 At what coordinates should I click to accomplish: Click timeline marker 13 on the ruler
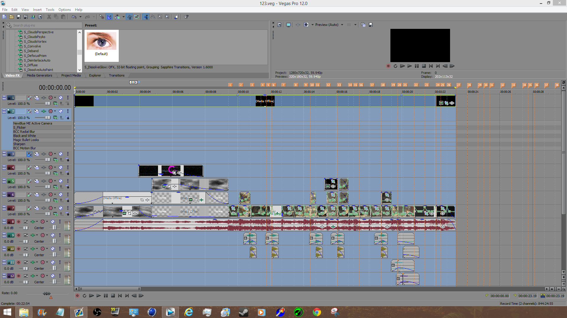(x=339, y=85)
